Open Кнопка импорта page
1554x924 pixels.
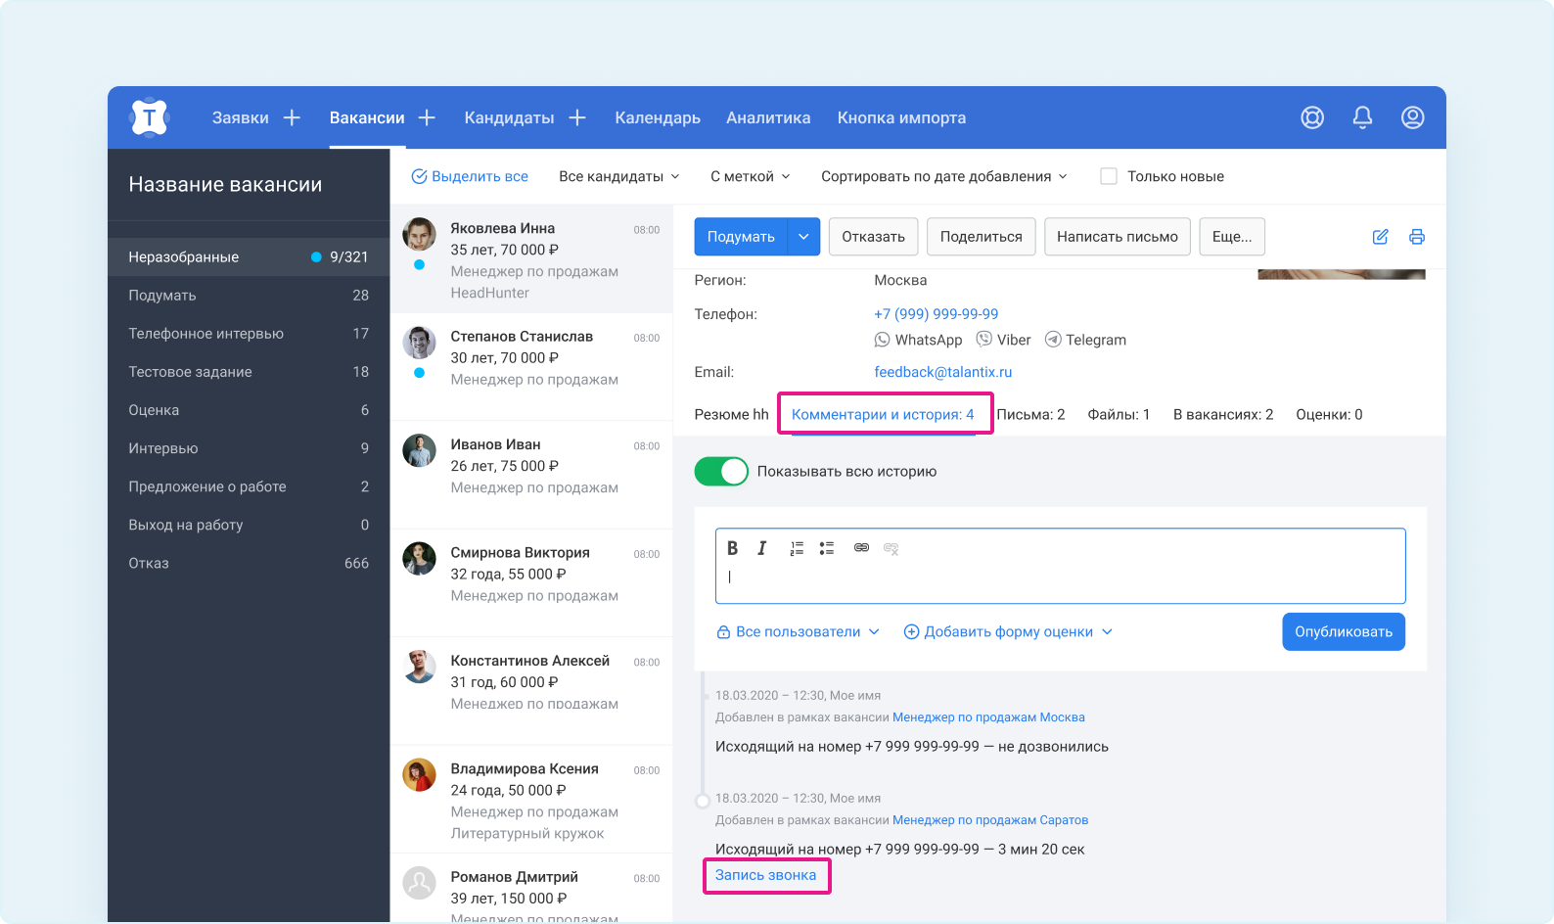tap(901, 117)
